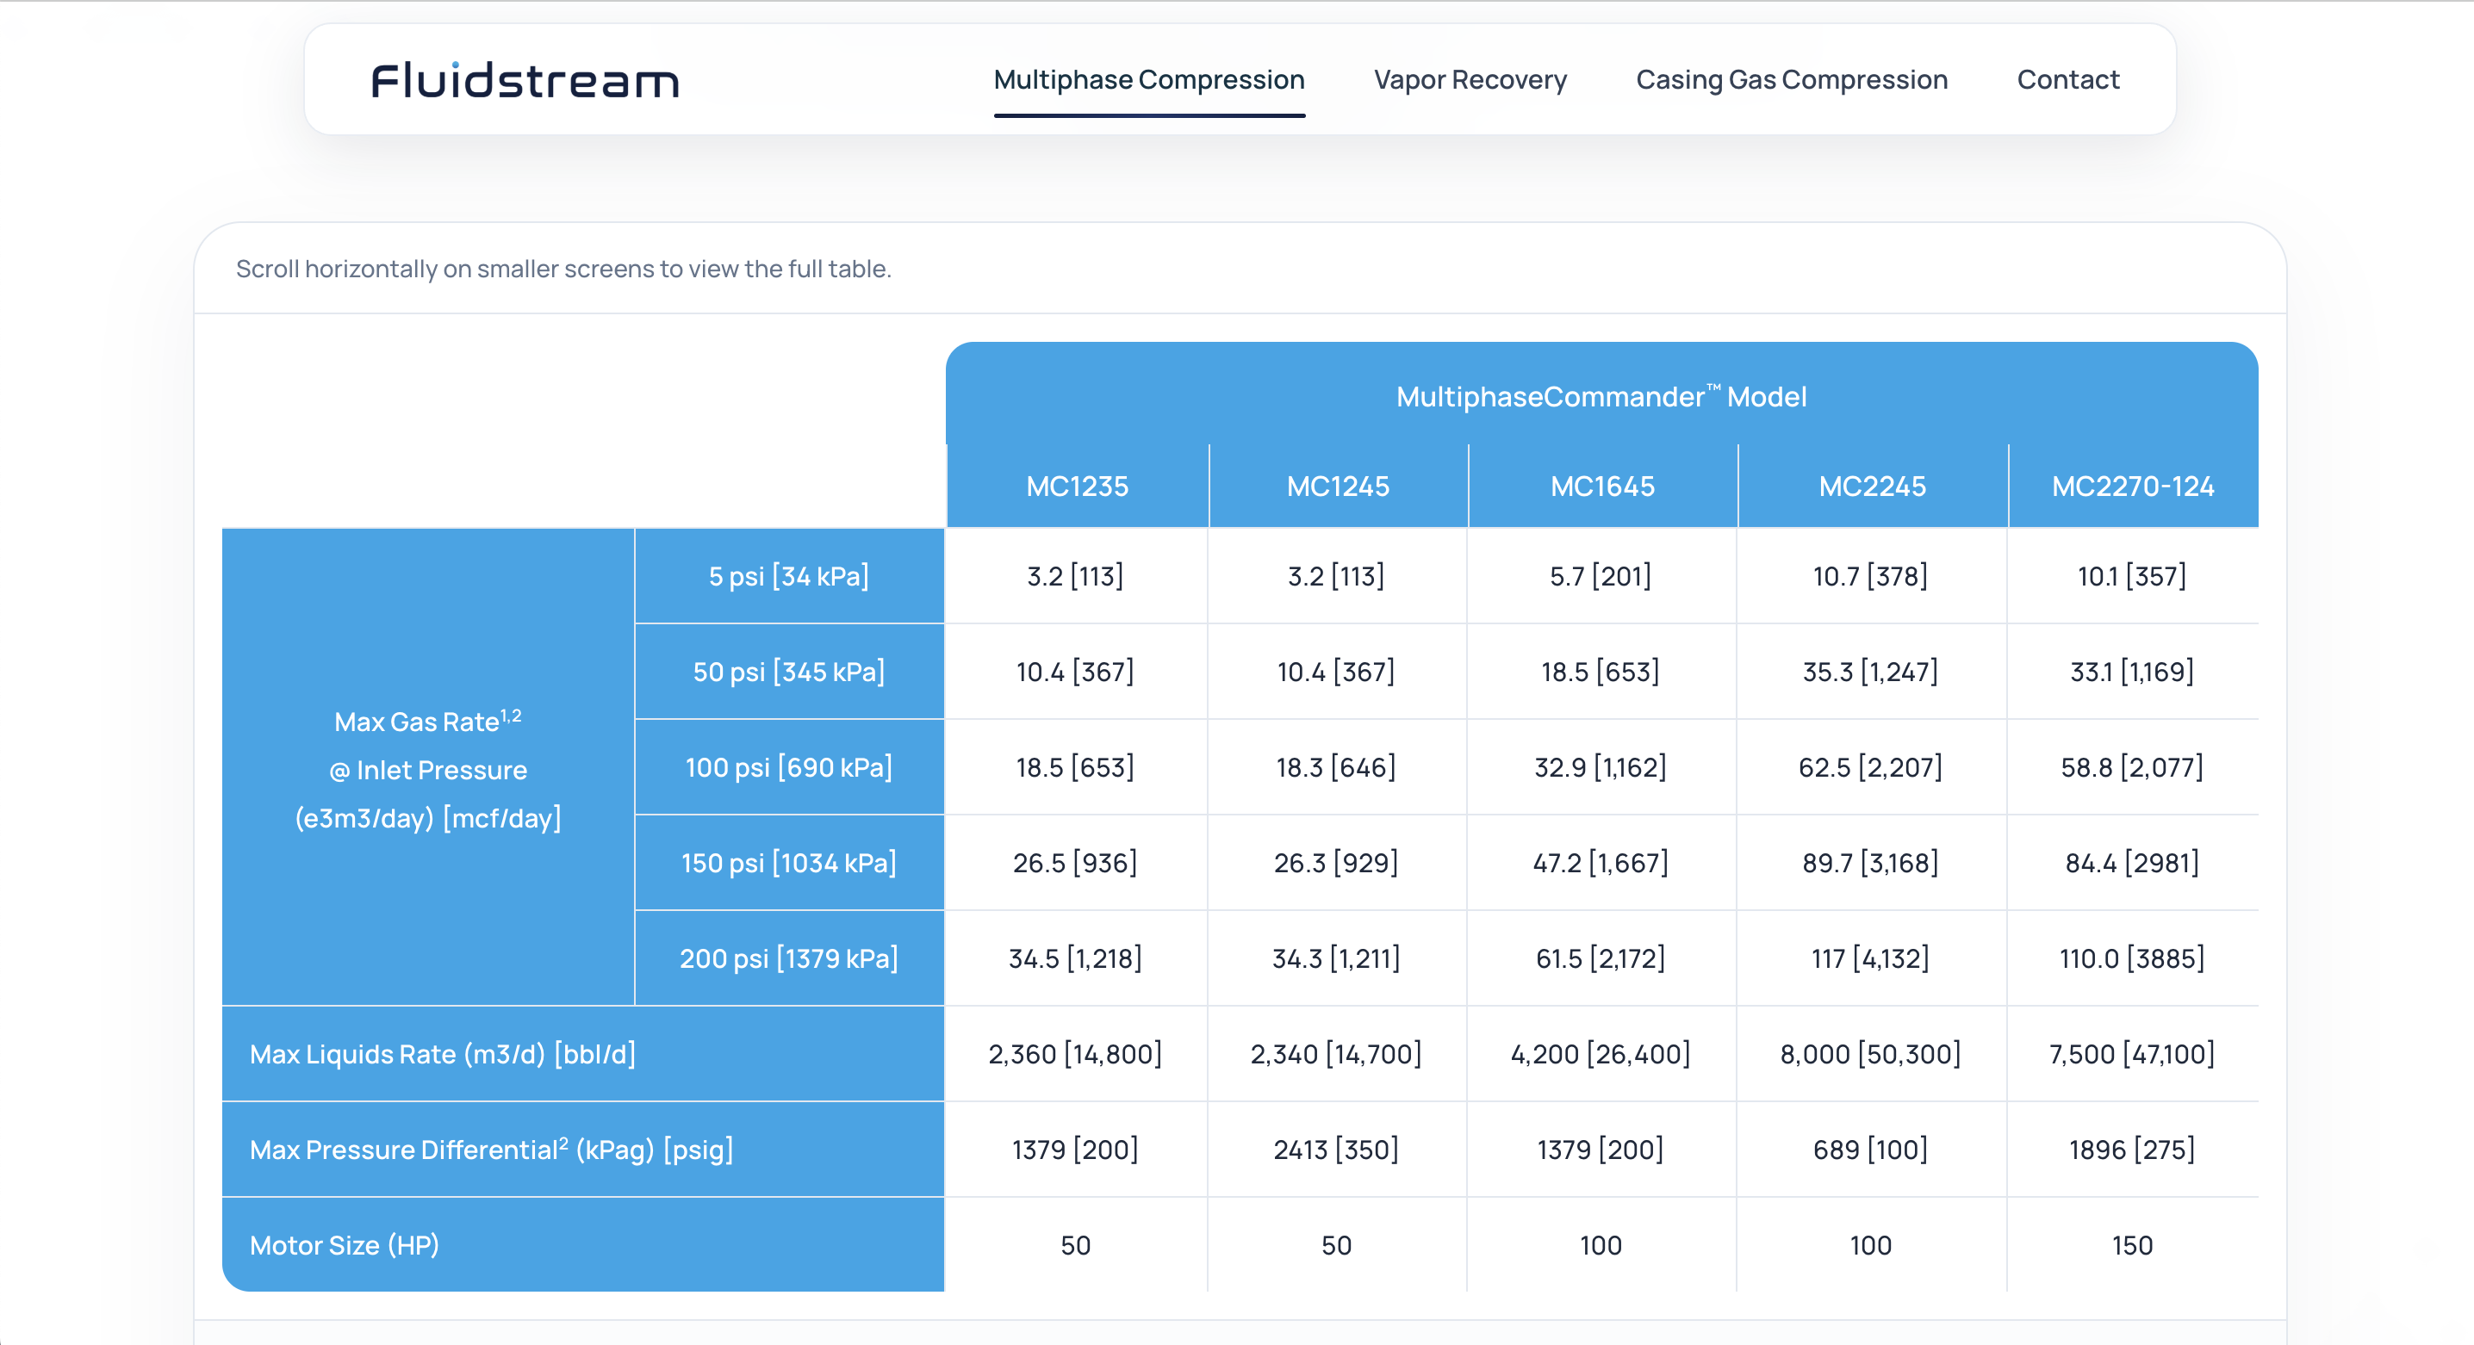Screen dimensions: 2474x1345
Task: Click the MC1645 column header
Action: (1601, 486)
